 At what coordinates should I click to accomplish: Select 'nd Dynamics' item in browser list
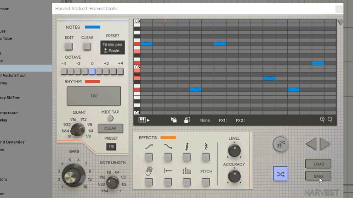(26, 142)
